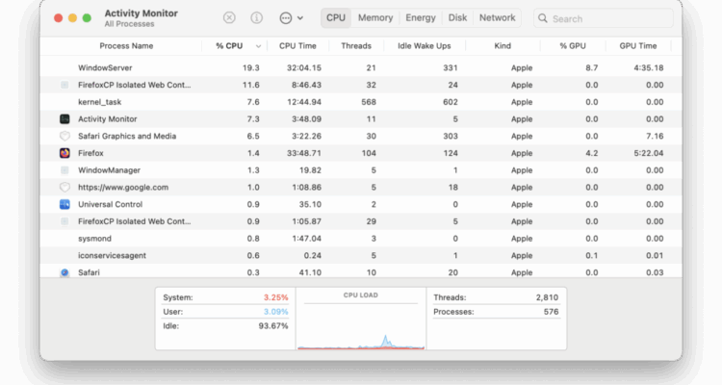Click the WindowManager generic process icon
This screenshot has height=385, width=722.
coord(64,170)
